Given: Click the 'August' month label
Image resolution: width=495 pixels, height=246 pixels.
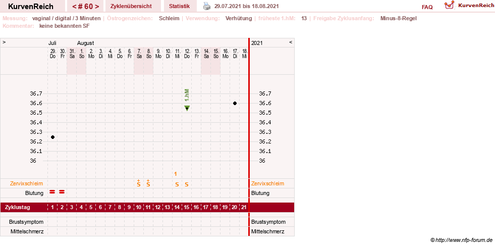Looking at the screenshot, I should (x=86, y=43).
